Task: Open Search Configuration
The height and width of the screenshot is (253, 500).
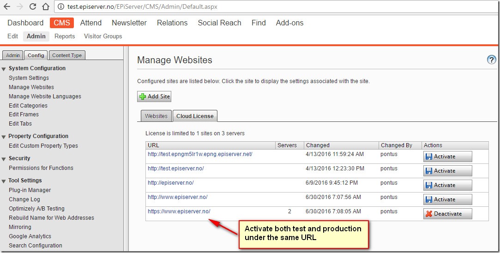Action: 36,246
